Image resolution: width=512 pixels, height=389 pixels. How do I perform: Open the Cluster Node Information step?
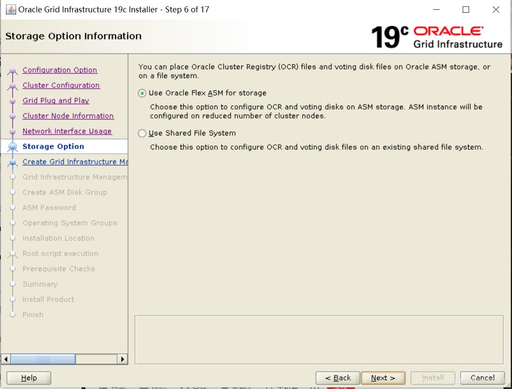tap(68, 116)
